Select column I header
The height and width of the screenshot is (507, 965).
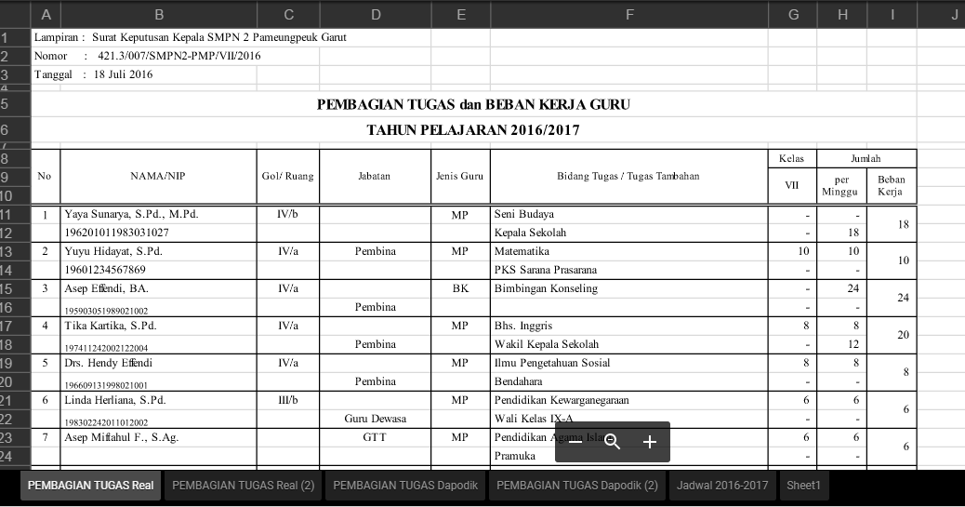[x=892, y=15]
